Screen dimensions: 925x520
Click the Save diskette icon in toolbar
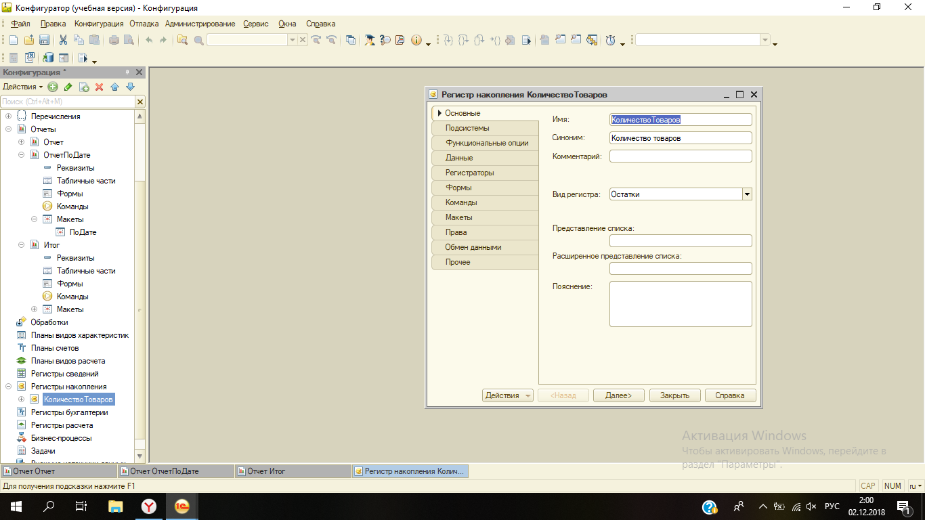click(44, 40)
